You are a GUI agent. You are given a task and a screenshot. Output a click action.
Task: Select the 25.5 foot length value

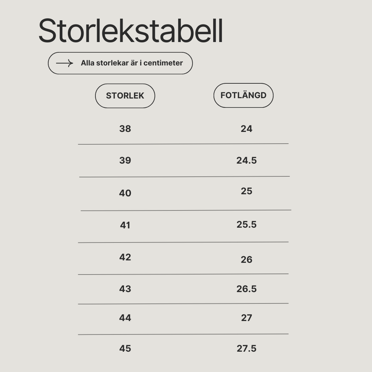point(247,225)
